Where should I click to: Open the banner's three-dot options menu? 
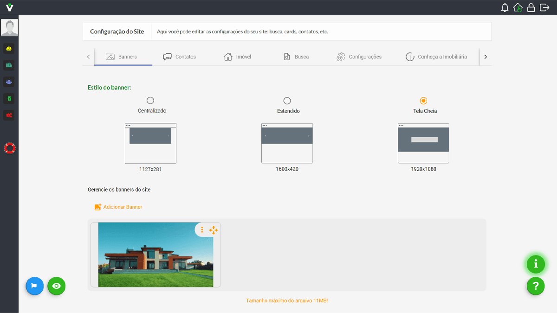(202, 230)
